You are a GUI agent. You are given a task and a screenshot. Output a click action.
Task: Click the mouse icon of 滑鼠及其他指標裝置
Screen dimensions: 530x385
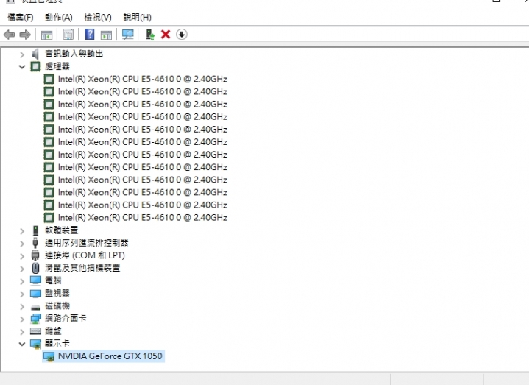point(35,269)
